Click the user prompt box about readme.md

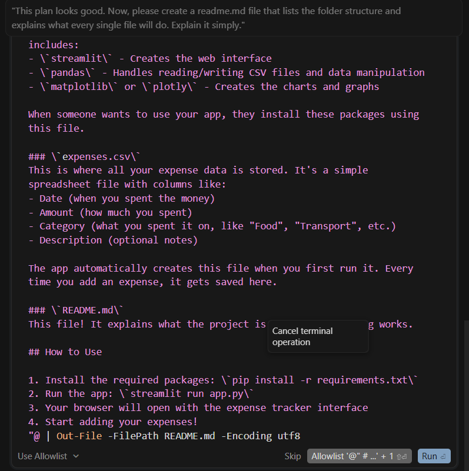coord(234,18)
